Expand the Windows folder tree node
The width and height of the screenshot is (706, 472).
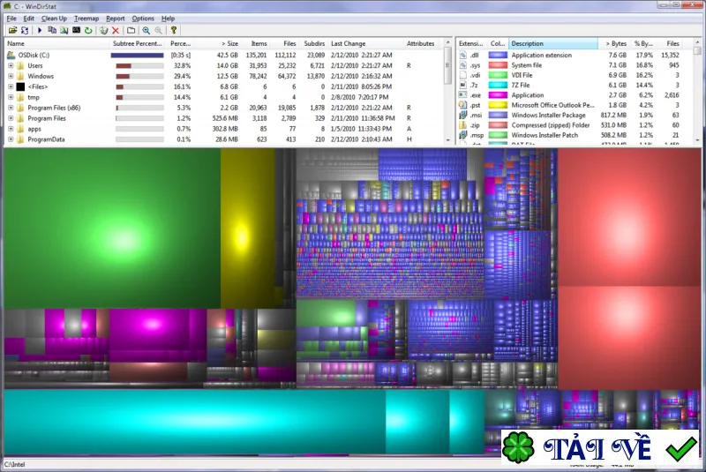[11, 76]
